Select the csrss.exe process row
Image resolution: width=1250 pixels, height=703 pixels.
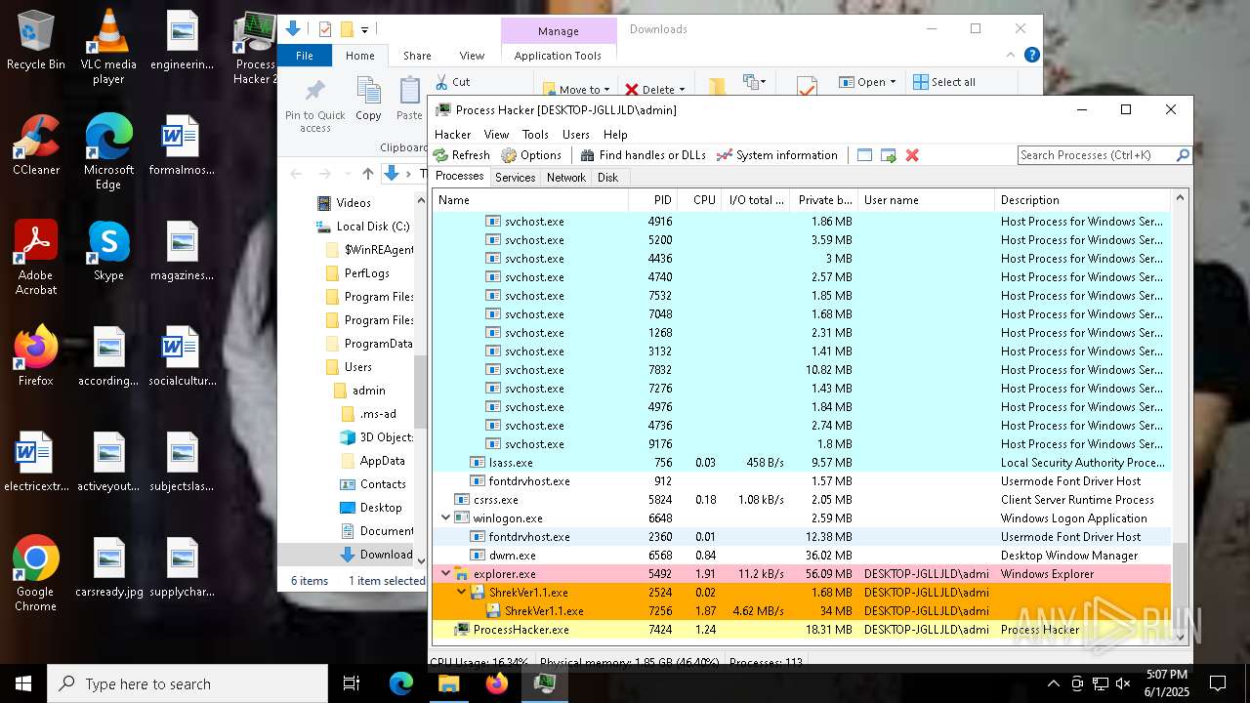801,500
